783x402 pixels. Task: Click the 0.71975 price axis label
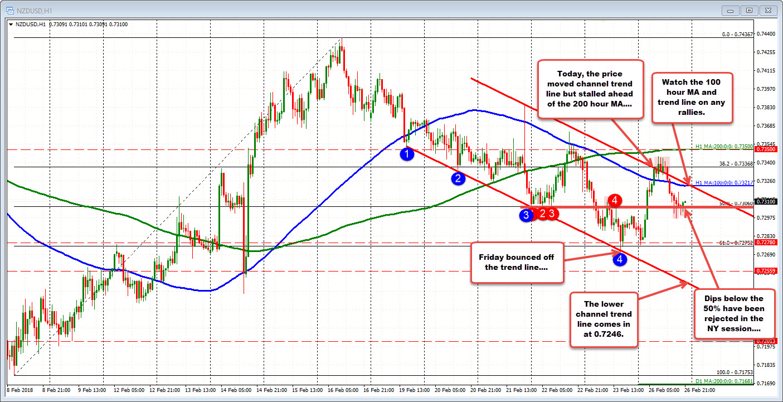pyautogui.click(x=767, y=346)
